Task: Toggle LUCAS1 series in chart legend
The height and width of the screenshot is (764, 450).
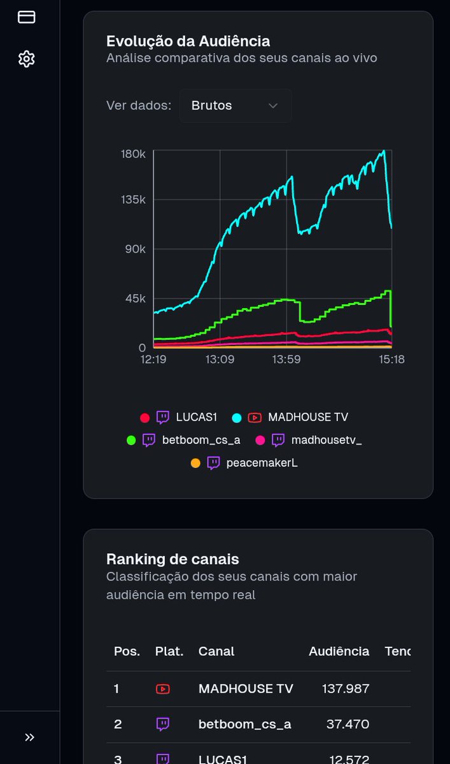Action: point(178,418)
